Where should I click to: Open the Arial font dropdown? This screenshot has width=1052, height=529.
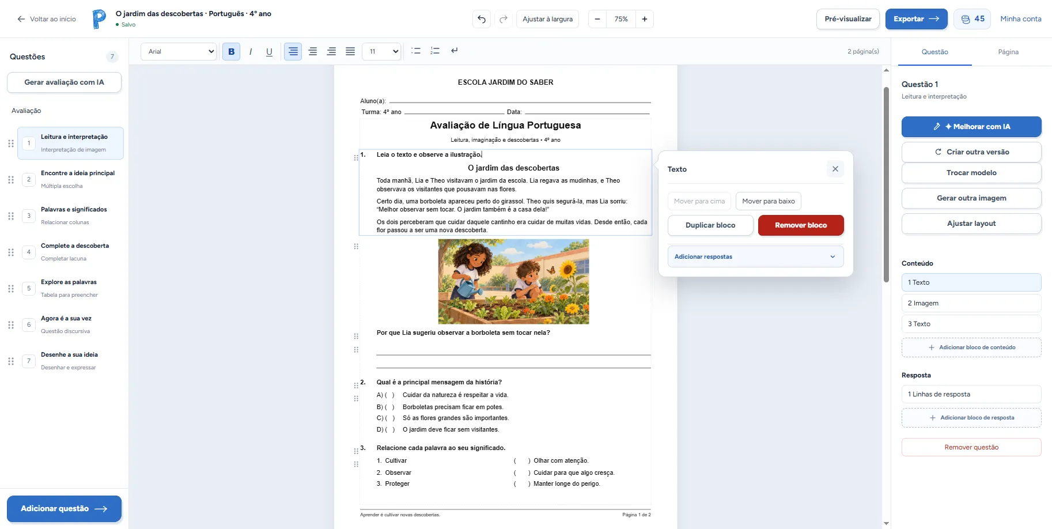tap(179, 51)
